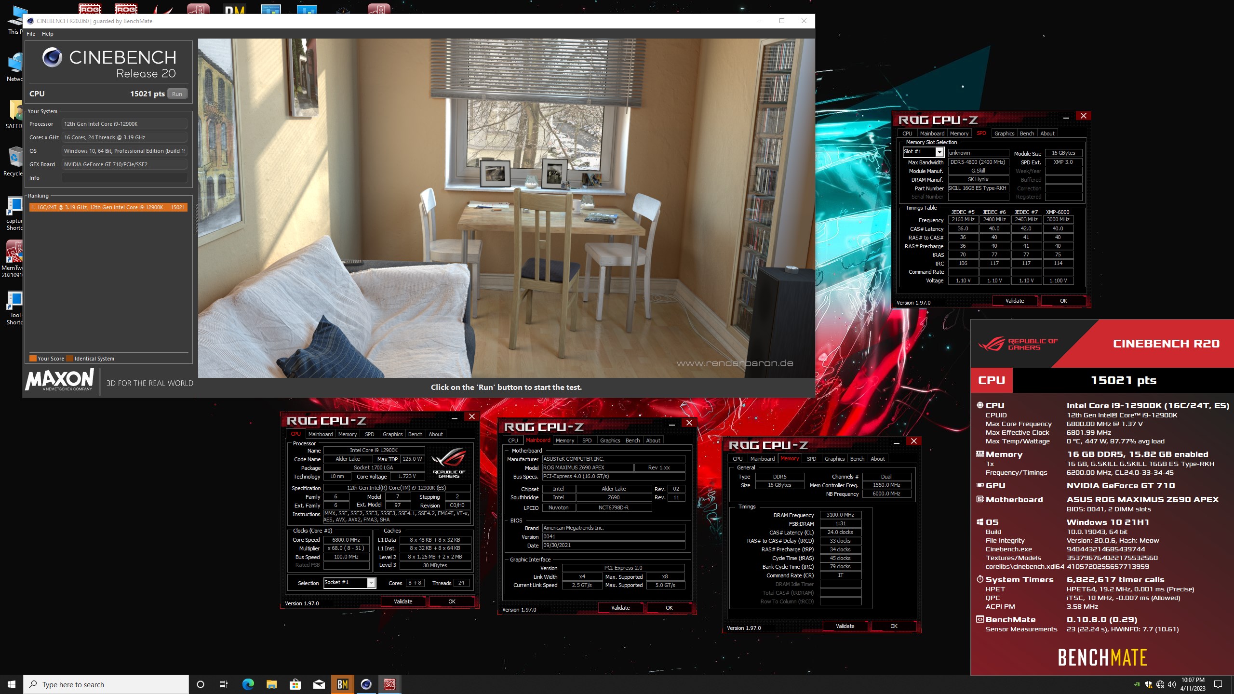
Task: Click Validate in CPU-Z CPU window
Action: point(403,601)
